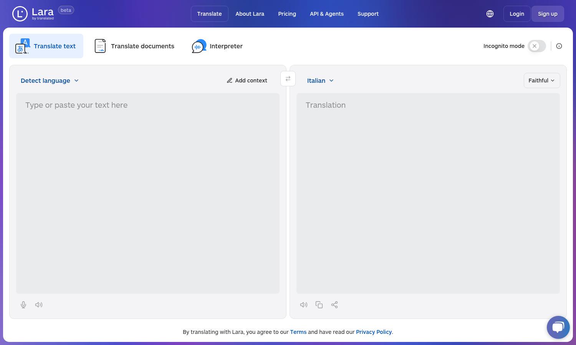The height and width of the screenshot is (345, 576).
Task: Open the Privacy Policy link
Action: coord(374,332)
